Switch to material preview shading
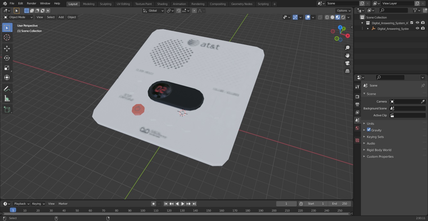The width and height of the screenshot is (428, 221). (x=337, y=17)
